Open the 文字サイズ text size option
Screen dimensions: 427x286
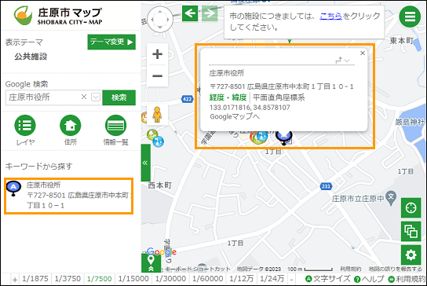(x=328, y=279)
